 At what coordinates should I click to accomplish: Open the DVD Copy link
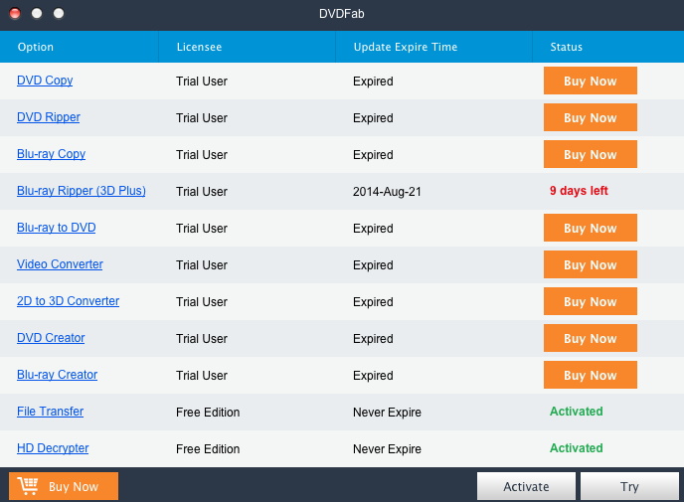[45, 81]
